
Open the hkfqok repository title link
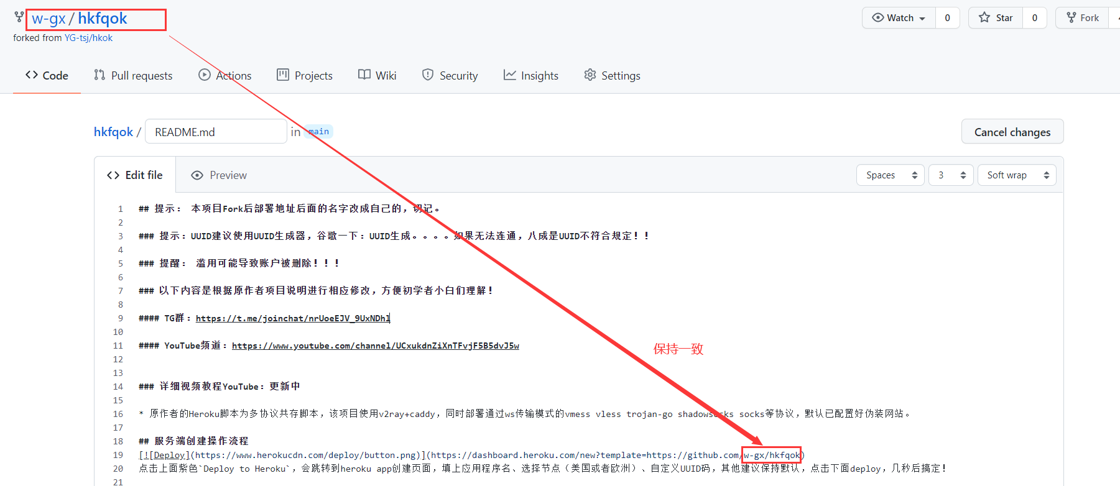103,19
